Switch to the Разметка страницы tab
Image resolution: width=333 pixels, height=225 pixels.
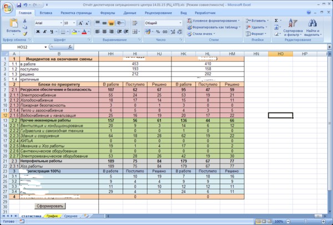(76, 13)
